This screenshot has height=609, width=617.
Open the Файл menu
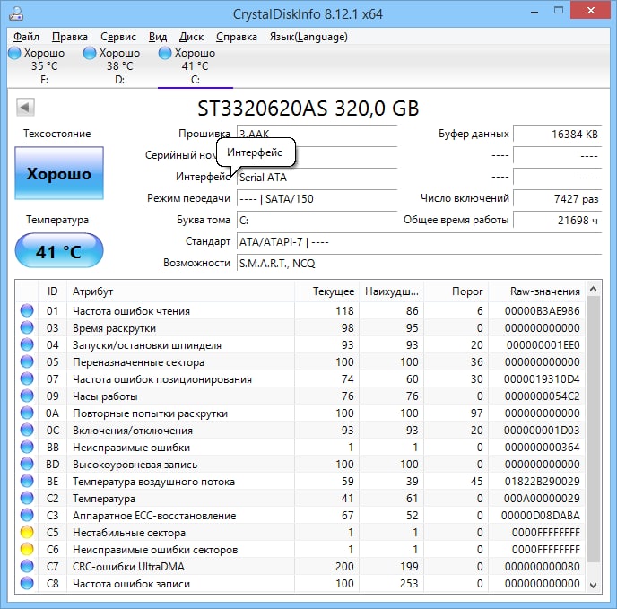[x=26, y=37]
